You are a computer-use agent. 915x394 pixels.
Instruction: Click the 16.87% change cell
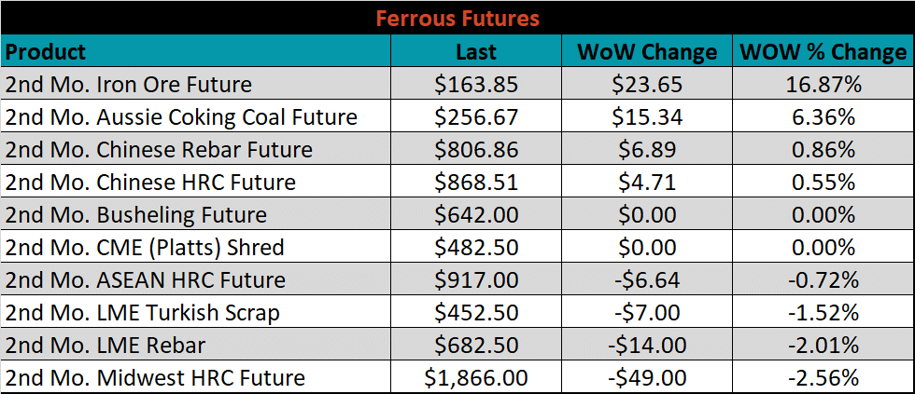coord(823,84)
